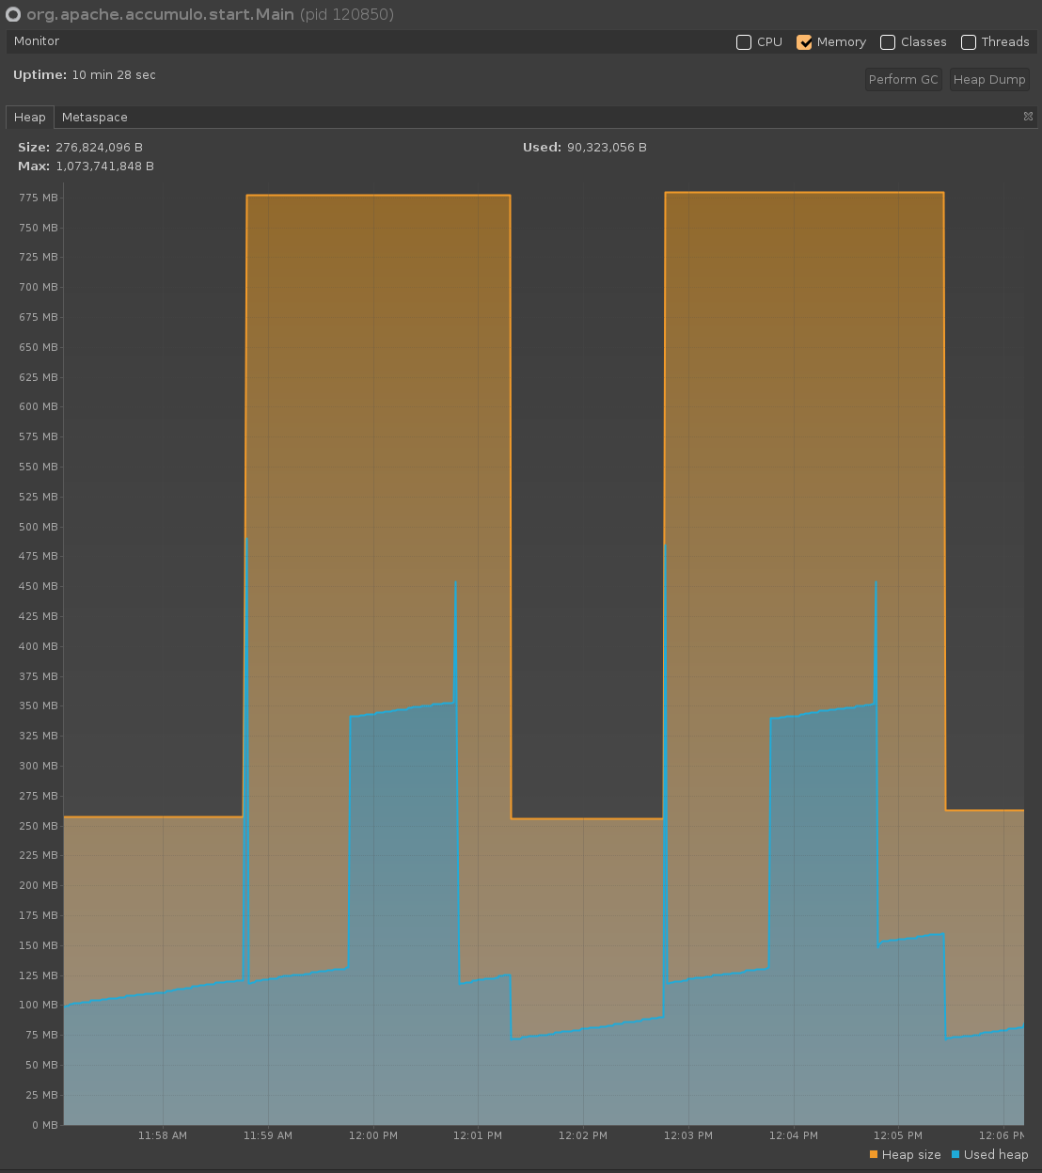Close the Heap graph panel
Viewport: 1042px width, 1173px height.
(1028, 117)
